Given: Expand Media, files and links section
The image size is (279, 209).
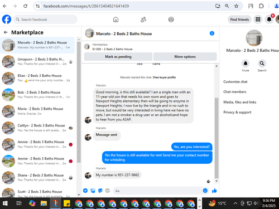Looking at the screenshot, I should (240, 102).
